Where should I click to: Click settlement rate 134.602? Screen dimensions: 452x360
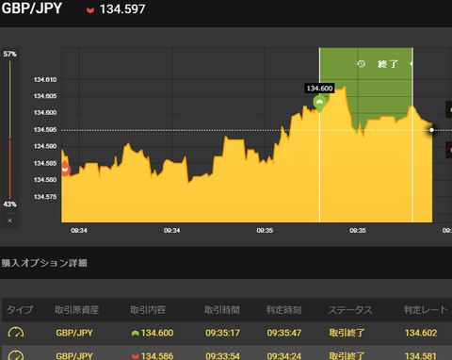coord(421,333)
